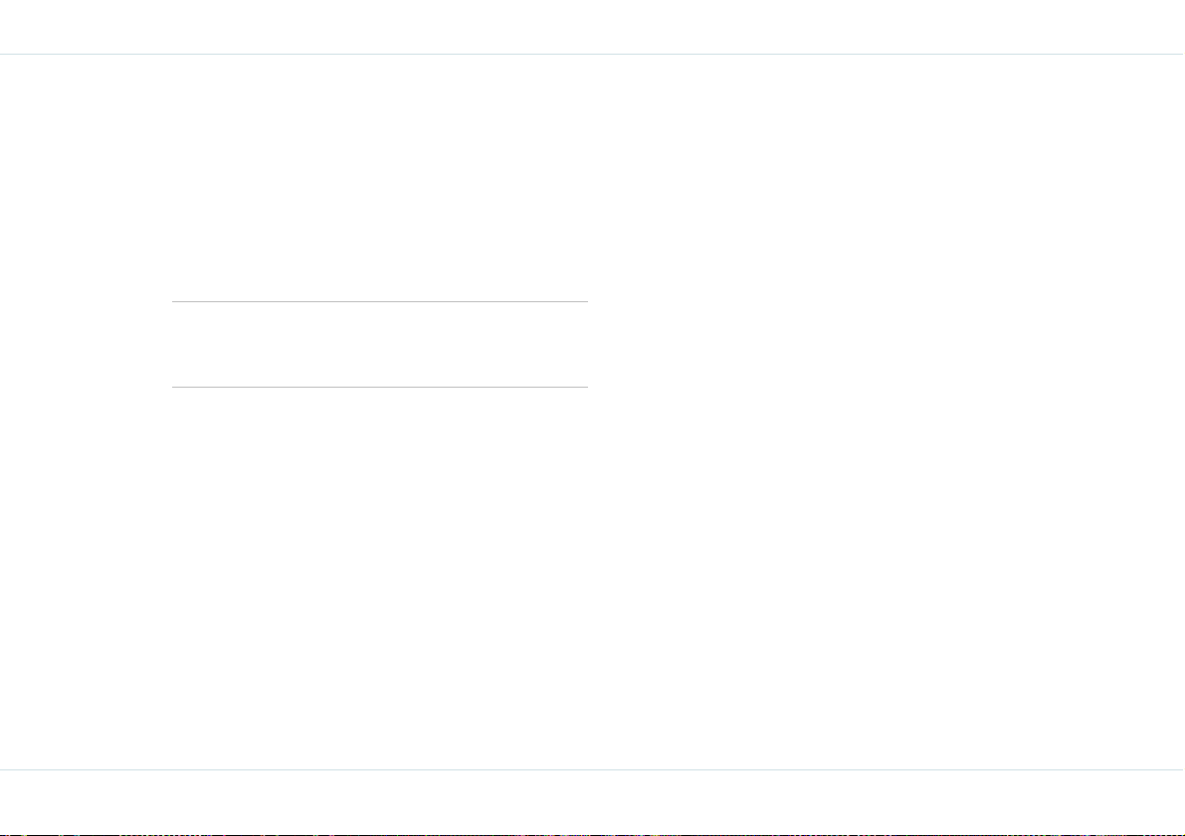
Task: Click the lower gray divider line
Action: click(x=379, y=387)
